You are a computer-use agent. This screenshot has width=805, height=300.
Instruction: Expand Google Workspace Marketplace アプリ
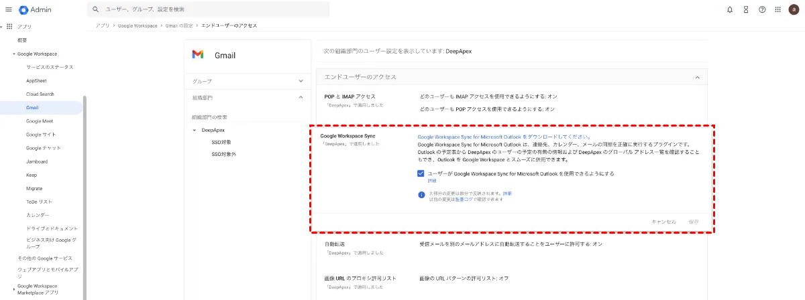tap(14, 289)
